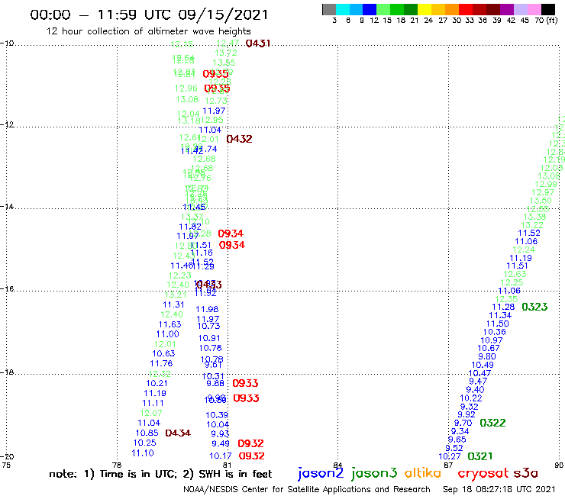Click the 'jason3' satellite legend label

(x=374, y=473)
